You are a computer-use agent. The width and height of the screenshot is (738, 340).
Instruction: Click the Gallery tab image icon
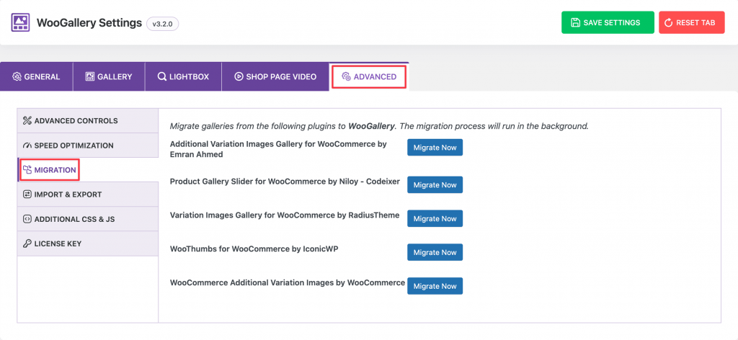coord(90,76)
